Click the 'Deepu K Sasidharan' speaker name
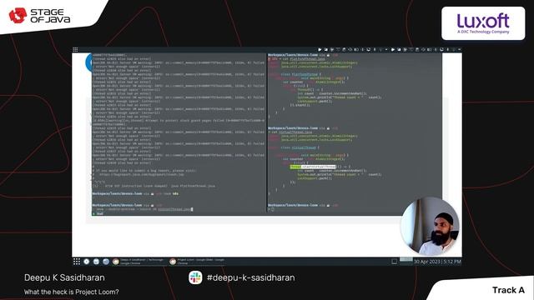 click(x=64, y=277)
